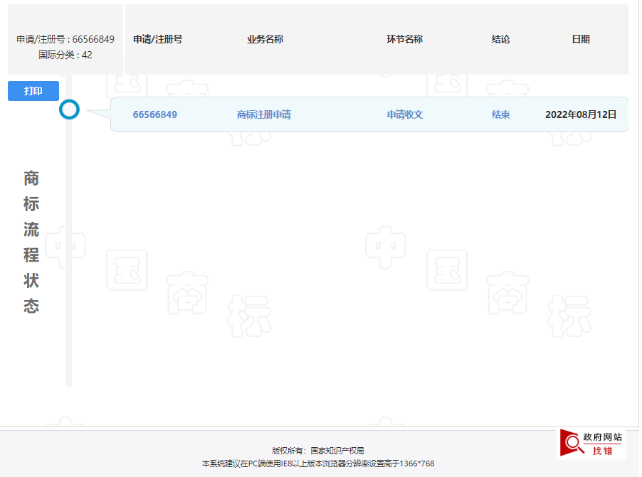Screen dimensions: 642x477
Task: Click the date 2022年08月12日
Action: [x=581, y=114]
